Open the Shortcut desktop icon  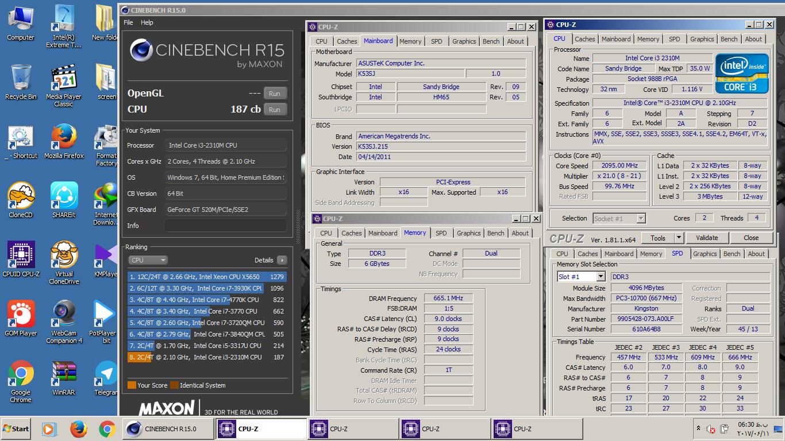[x=21, y=141]
